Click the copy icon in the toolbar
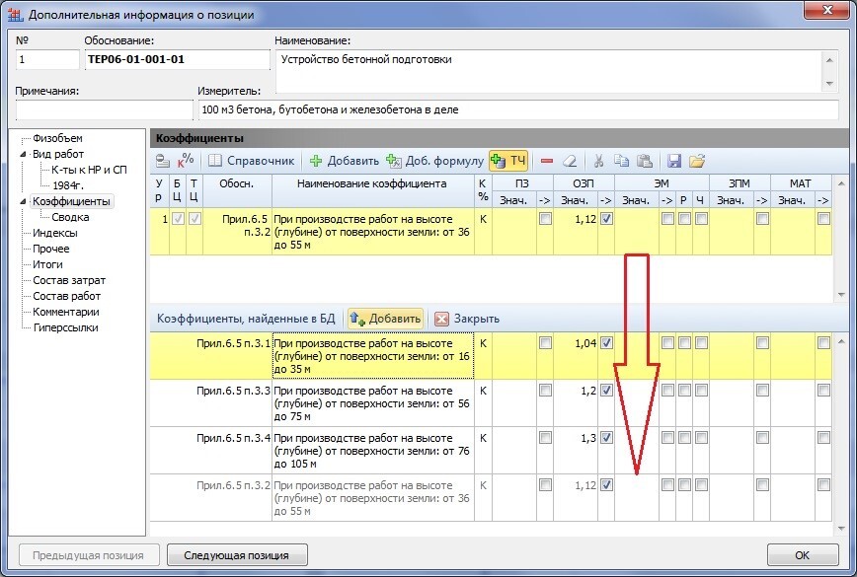The height and width of the screenshot is (577, 857). tap(622, 158)
